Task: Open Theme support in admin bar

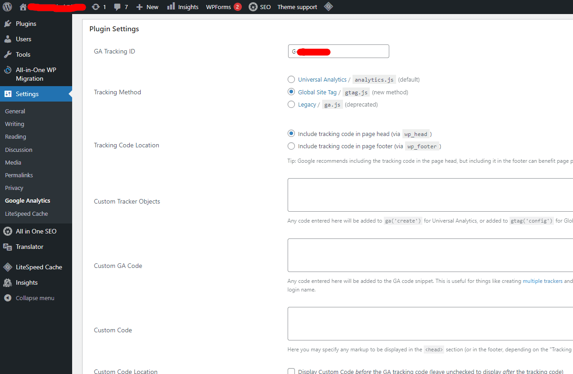Action: pos(297,7)
